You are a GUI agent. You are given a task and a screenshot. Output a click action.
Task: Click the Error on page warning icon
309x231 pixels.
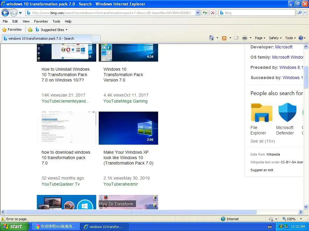[3, 219]
